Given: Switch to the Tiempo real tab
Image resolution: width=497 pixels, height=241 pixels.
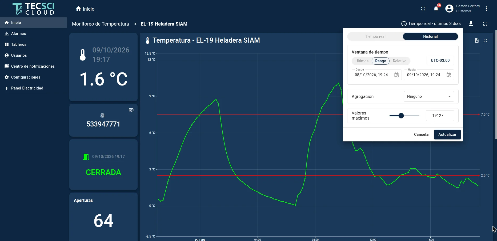Looking at the screenshot, I should click(x=375, y=36).
